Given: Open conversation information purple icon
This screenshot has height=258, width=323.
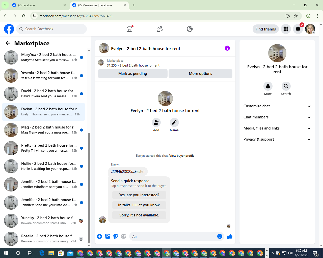Looking at the screenshot, I should tap(227, 48).
